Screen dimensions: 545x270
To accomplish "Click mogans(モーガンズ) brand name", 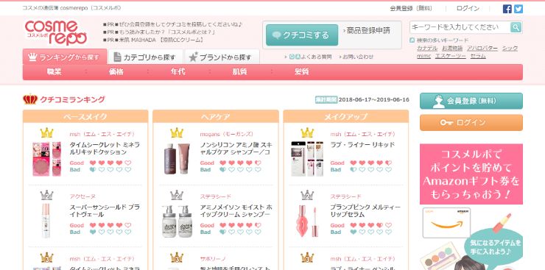I will click(227, 134).
